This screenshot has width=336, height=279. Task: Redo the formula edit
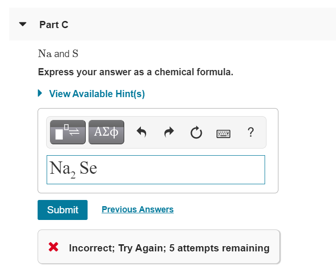169,132
